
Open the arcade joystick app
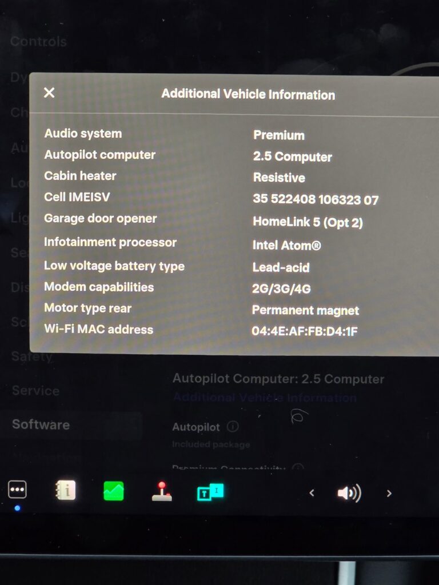tap(162, 491)
